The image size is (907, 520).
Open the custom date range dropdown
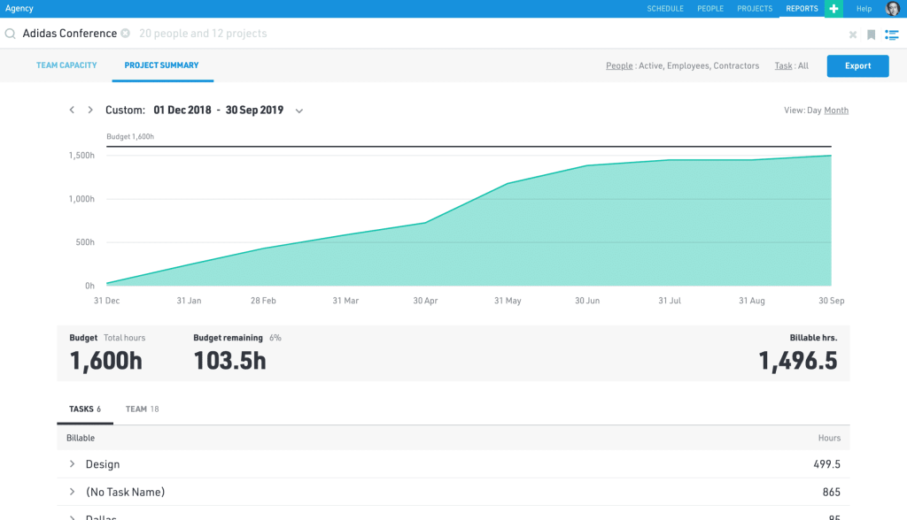click(x=298, y=110)
